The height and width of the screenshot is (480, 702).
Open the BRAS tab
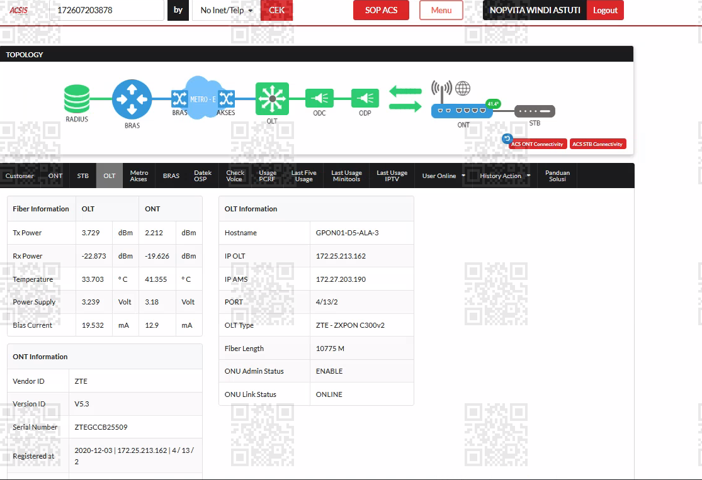point(171,176)
